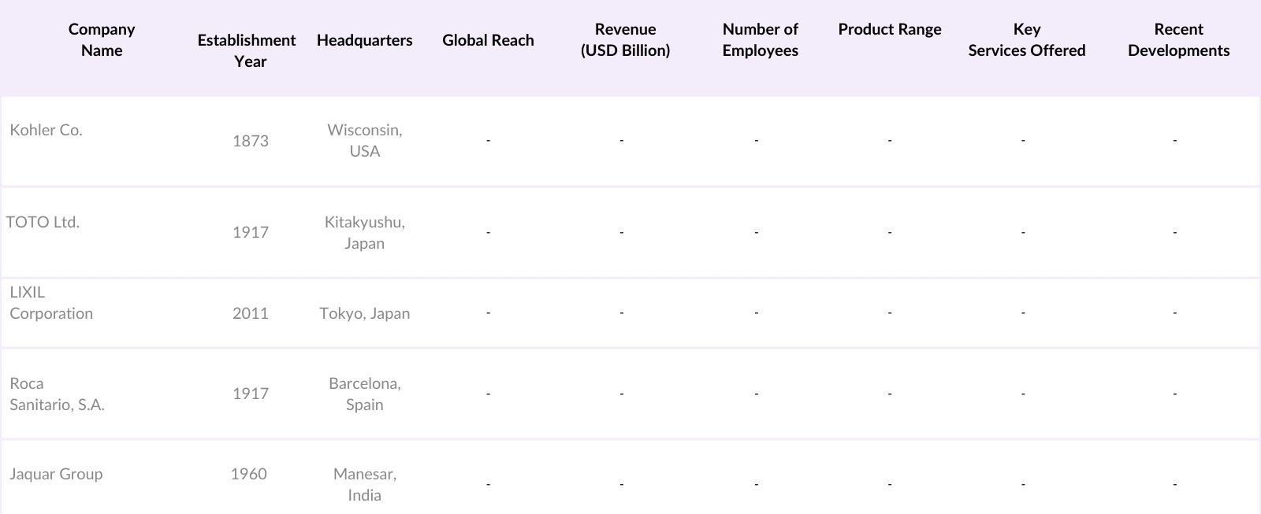Select the 1873 establishment year cell
Image resolution: width=1261 pixels, height=514 pixels.
(250, 142)
